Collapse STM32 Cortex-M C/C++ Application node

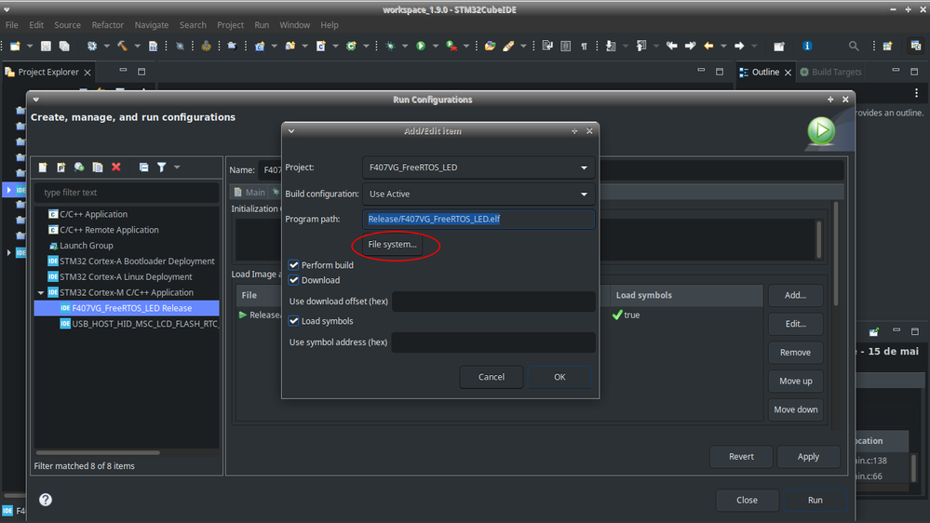[x=41, y=292]
